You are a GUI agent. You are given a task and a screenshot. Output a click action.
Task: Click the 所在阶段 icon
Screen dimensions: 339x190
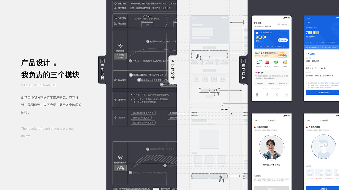click(115, 18)
